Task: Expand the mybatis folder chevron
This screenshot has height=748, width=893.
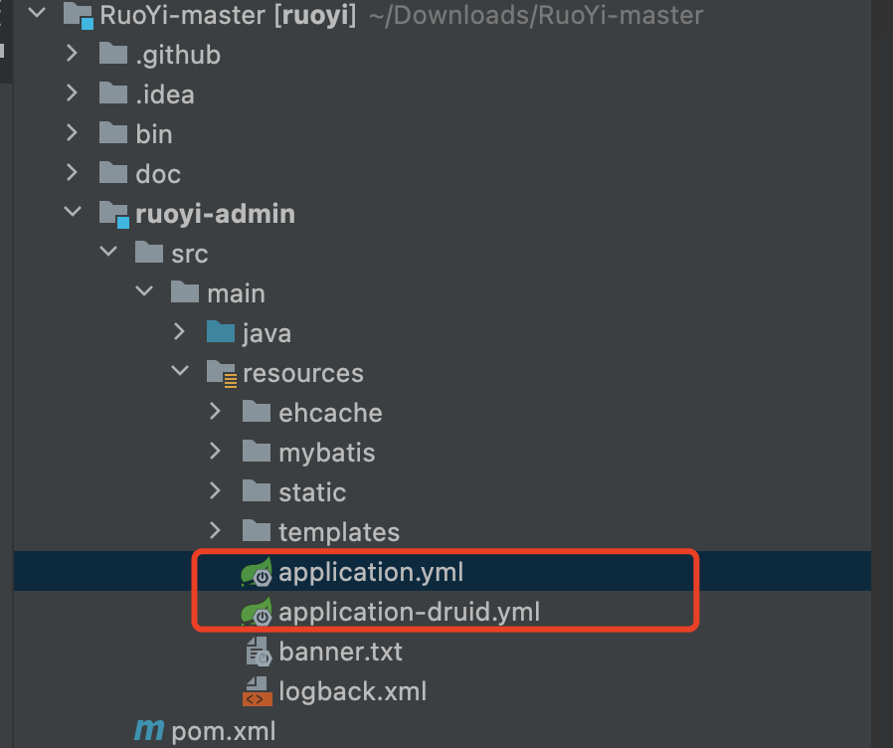Action: (x=215, y=452)
